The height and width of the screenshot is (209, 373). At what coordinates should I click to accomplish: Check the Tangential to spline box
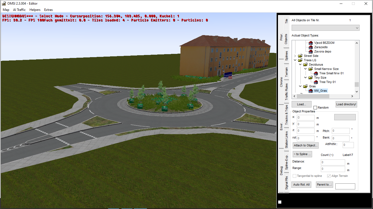tap(295, 176)
